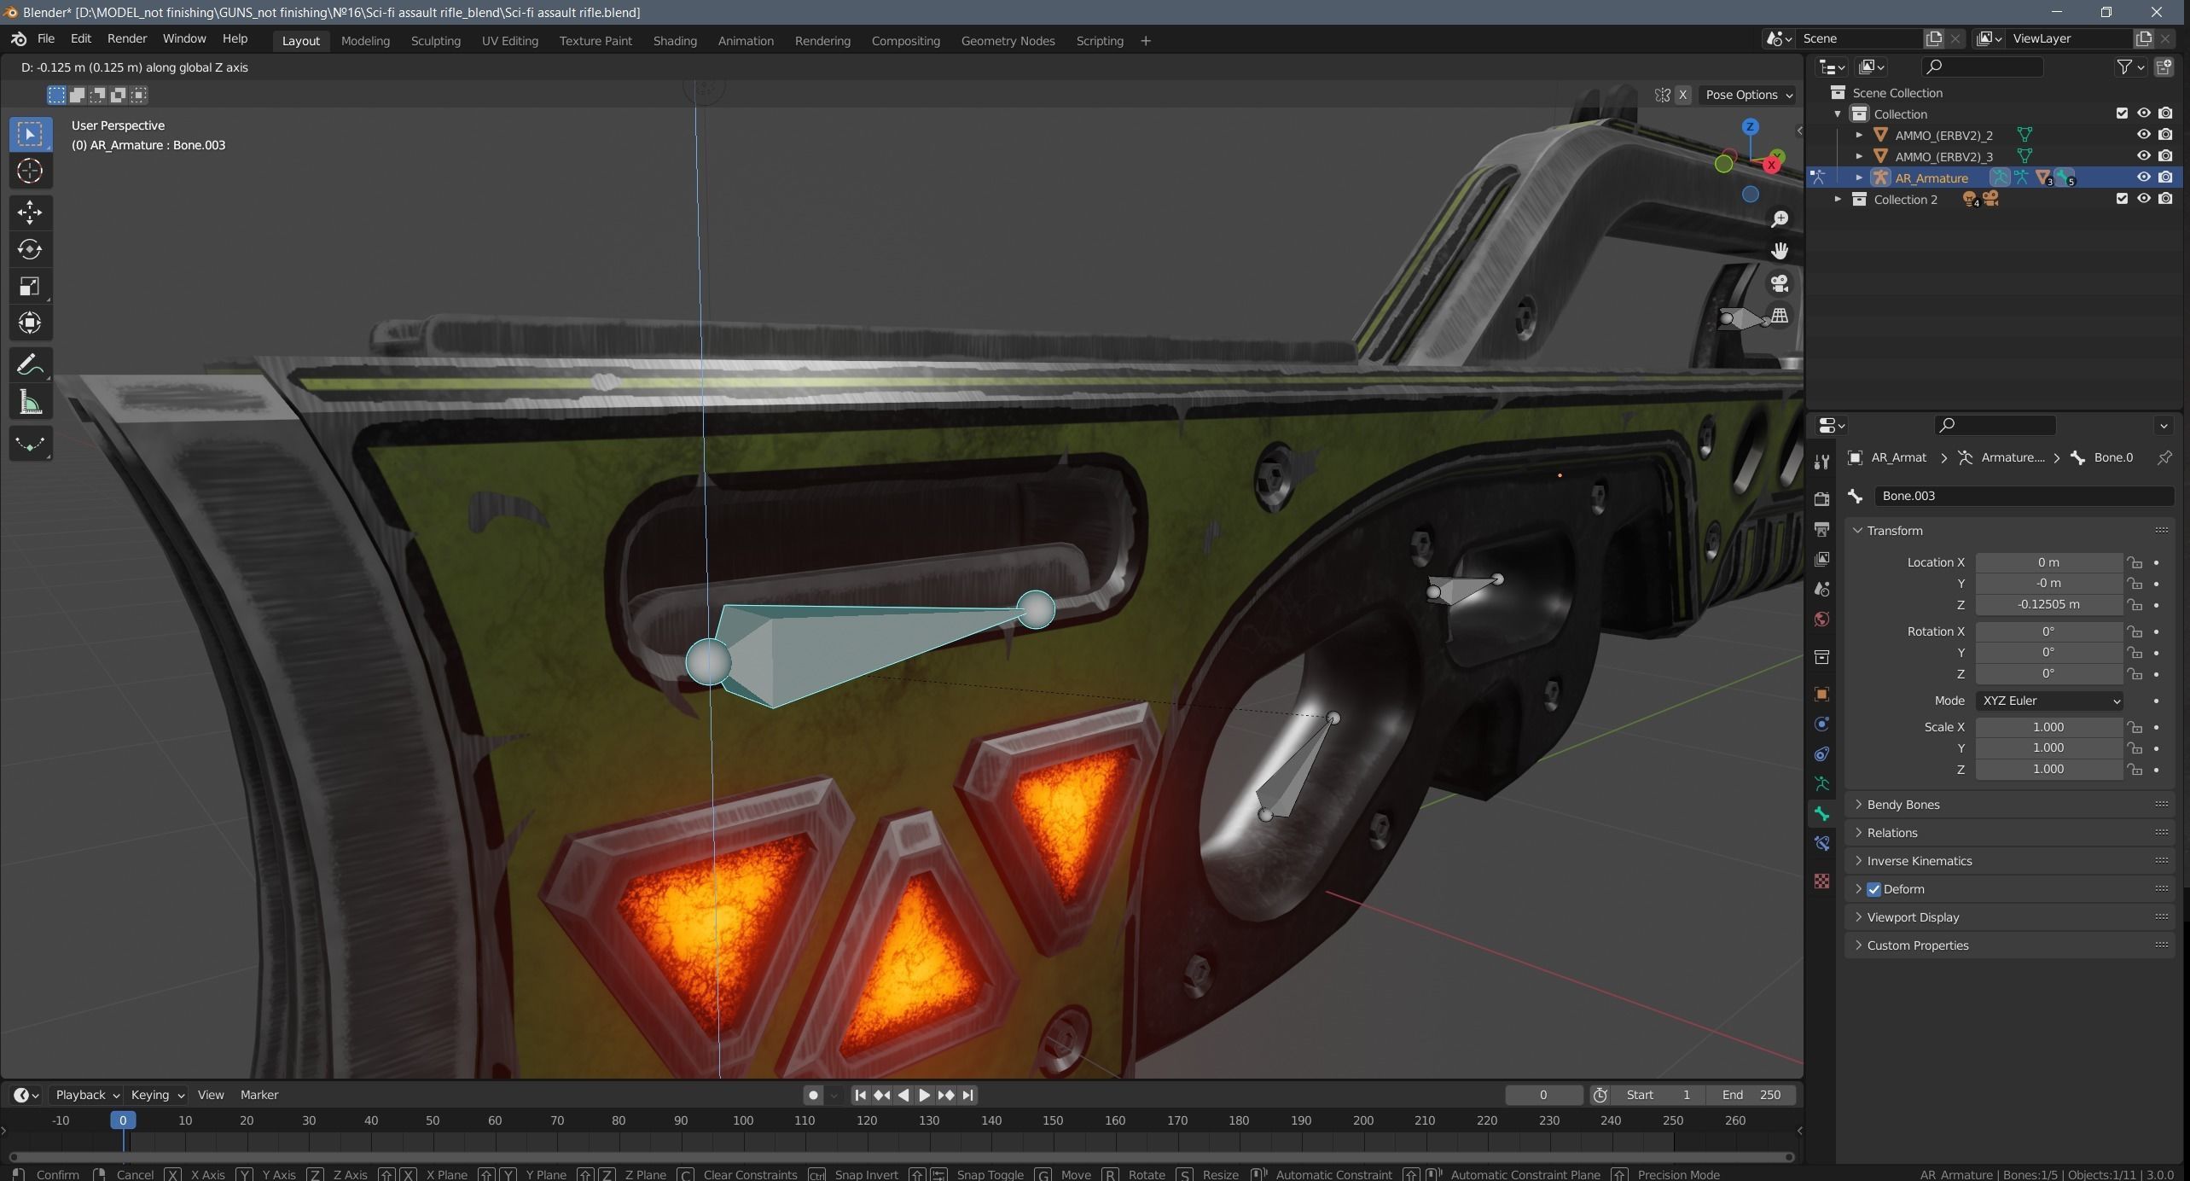Open the XYZ Euler rotation mode dropdown
This screenshot has width=2190, height=1181.
(x=2048, y=701)
